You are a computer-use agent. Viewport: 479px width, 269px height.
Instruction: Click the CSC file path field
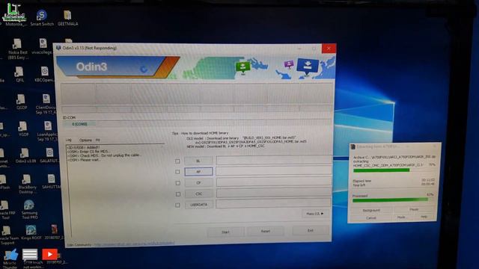(274, 193)
